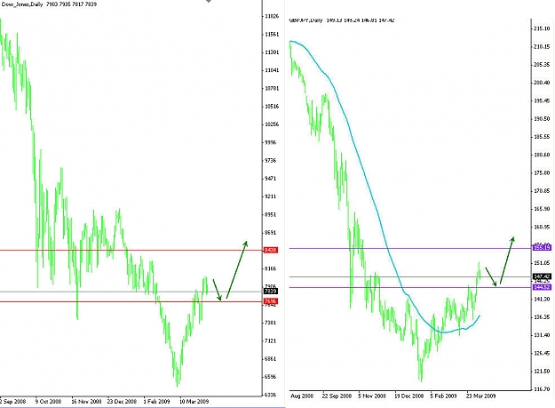Image resolution: width=555 pixels, height=408 pixels.
Task: Select the purple 144.52 price label
Action: click(x=542, y=287)
